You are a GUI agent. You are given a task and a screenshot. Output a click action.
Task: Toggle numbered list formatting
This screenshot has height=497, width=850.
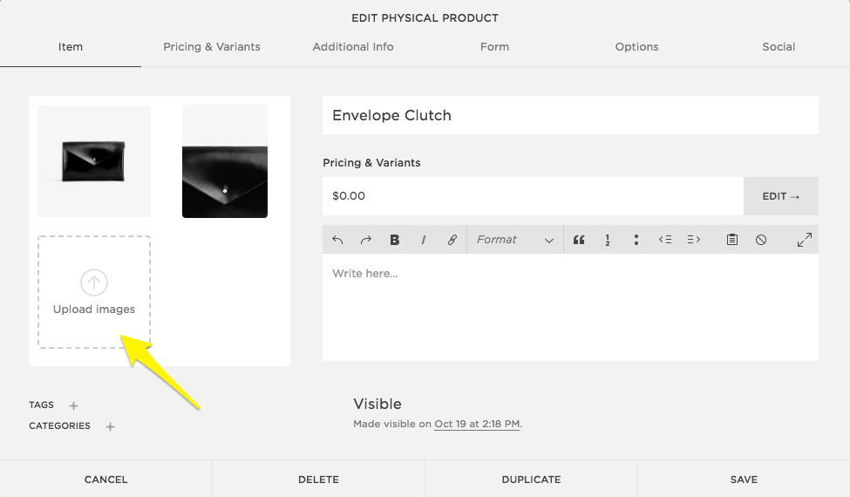click(x=608, y=240)
